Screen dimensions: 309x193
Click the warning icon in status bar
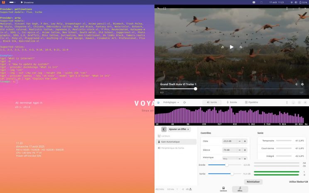[x=190, y=189]
